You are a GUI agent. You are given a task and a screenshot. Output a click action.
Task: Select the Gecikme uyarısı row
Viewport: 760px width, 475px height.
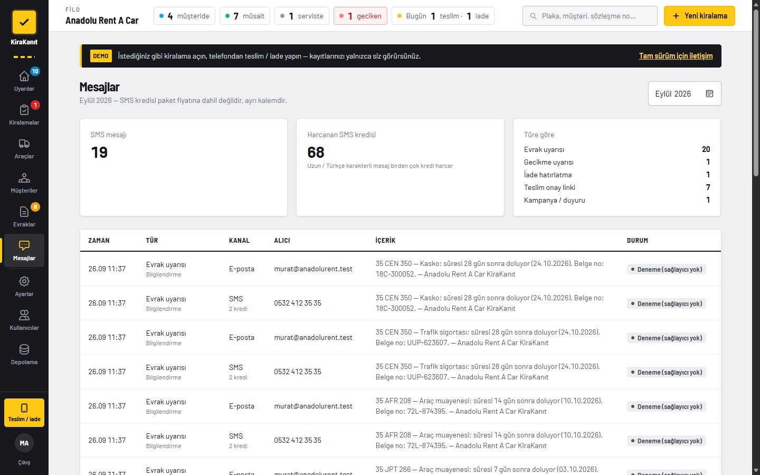617,162
